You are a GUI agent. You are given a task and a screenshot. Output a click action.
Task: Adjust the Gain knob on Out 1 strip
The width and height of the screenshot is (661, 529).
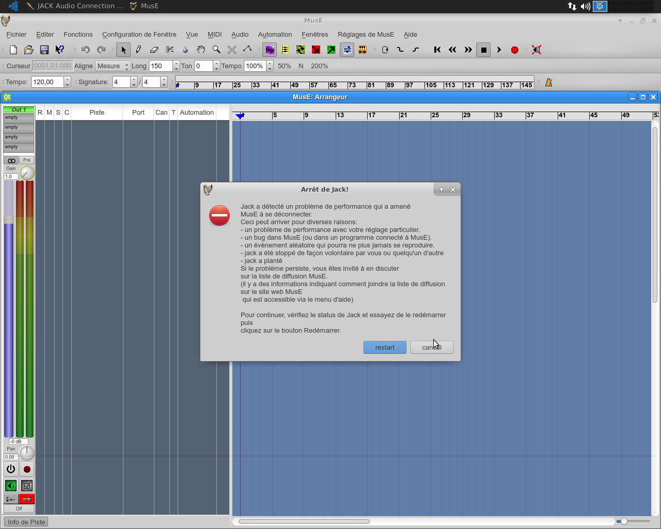[x=27, y=173]
